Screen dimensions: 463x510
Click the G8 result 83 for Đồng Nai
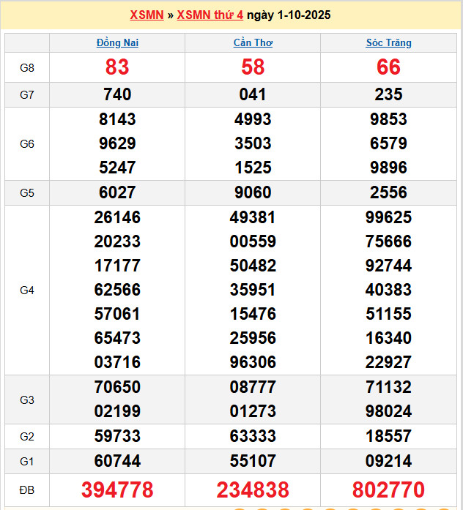pos(117,67)
